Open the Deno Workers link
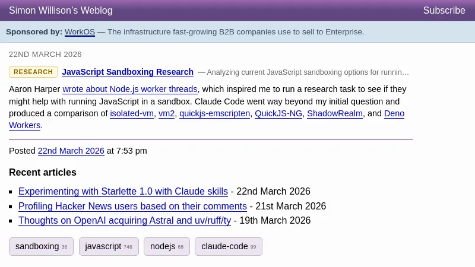The image size is (475, 267). tap(394, 113)
